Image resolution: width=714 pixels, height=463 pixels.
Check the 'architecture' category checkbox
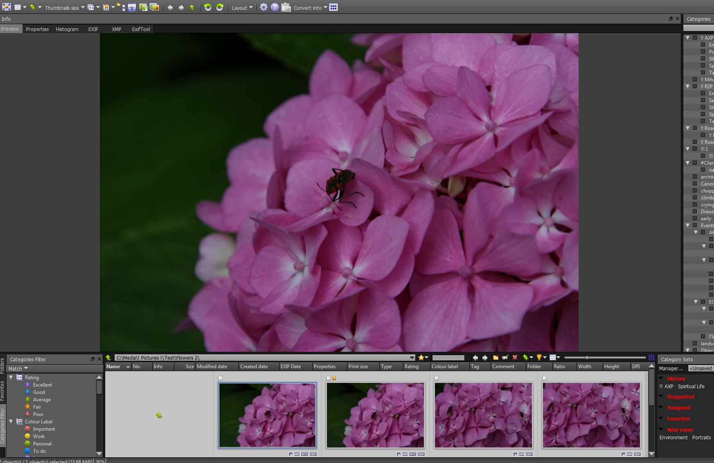[695, 177]
